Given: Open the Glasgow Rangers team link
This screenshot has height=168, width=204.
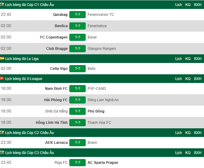Looking at the screenshot, I should click(102, 48).
